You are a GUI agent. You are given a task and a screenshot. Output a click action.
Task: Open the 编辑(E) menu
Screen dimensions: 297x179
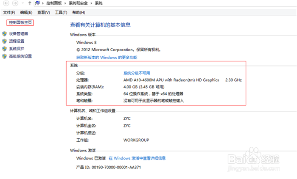click(x=26, y=12)
